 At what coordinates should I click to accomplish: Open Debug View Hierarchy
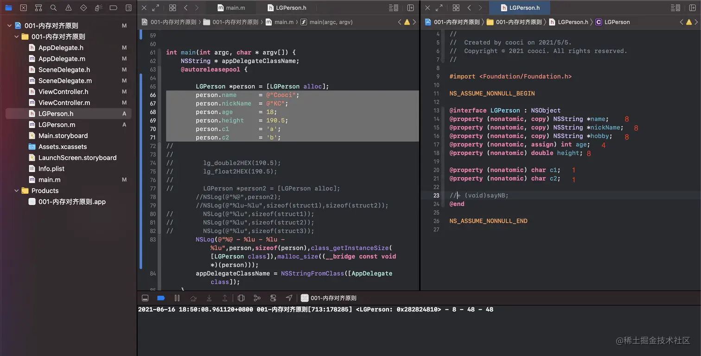[x=241, y=298]
